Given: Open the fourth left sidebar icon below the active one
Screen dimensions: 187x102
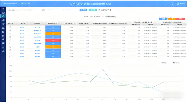Looking at the screenshot, I should (x=3, y=20).
